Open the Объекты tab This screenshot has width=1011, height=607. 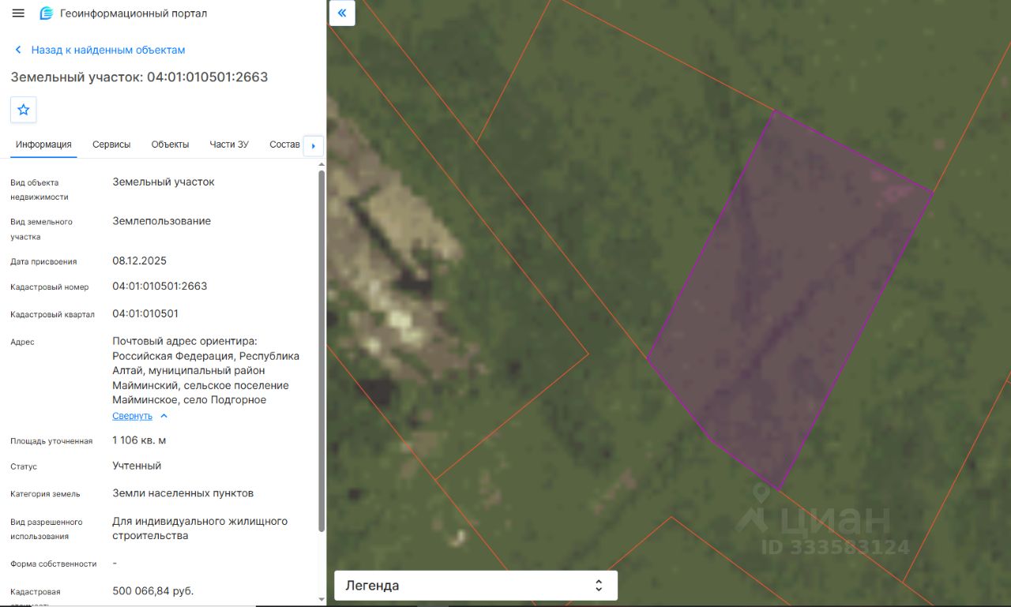pos(170,144)
